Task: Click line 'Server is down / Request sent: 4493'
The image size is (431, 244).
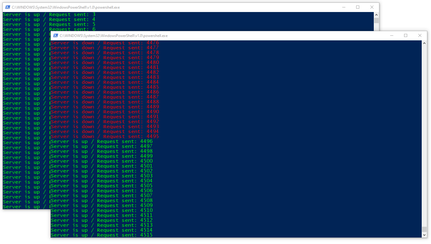Action: point(105,127)
